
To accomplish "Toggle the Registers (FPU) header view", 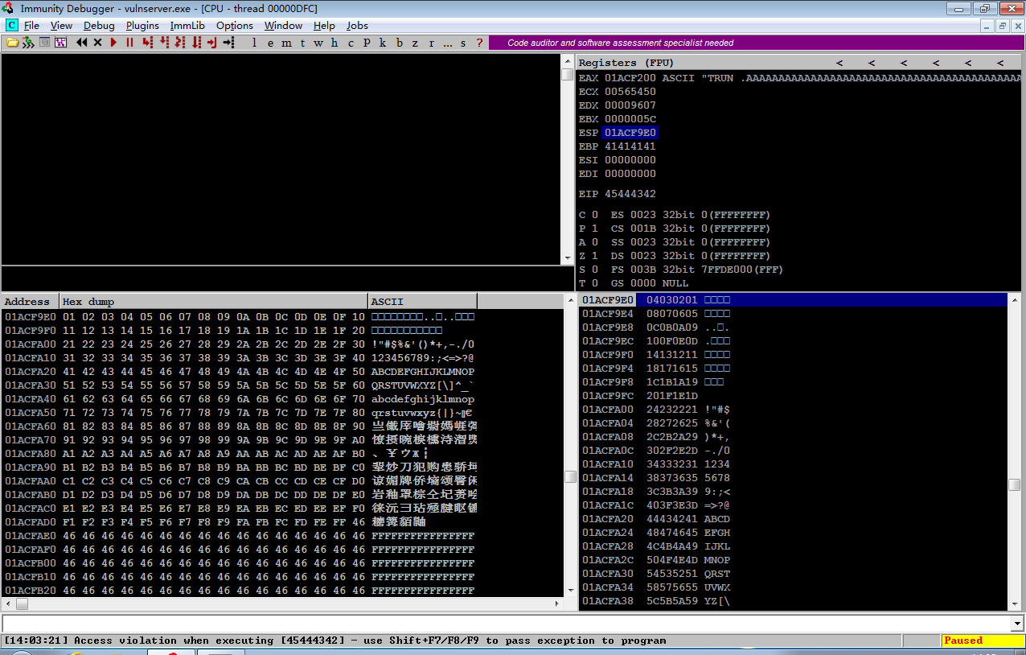I will pyautogui.click(x=627, y=63).
